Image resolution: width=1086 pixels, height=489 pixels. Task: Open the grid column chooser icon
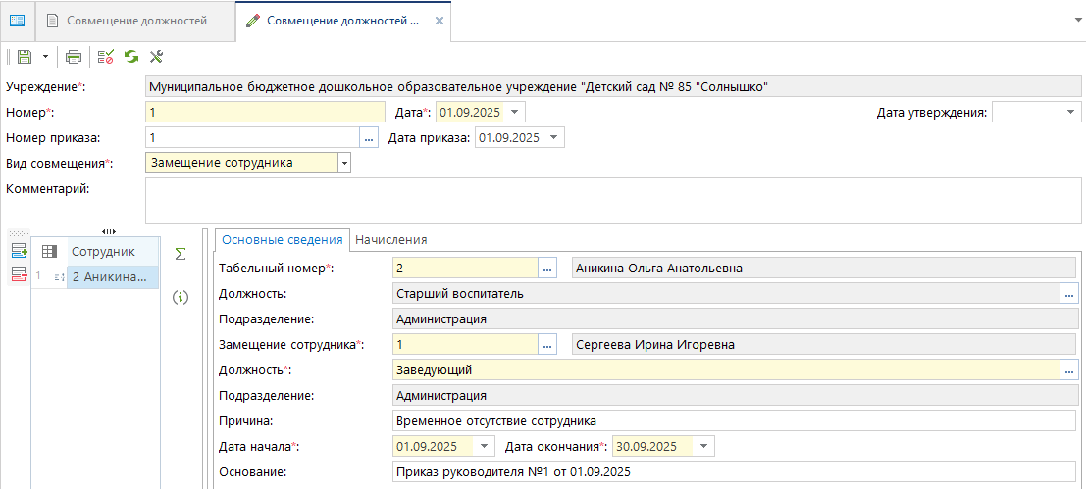click(x=49, y=252)
